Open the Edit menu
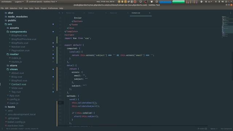 7,8
